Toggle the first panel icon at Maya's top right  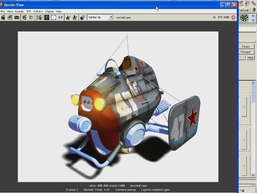[x=241, y=3]
